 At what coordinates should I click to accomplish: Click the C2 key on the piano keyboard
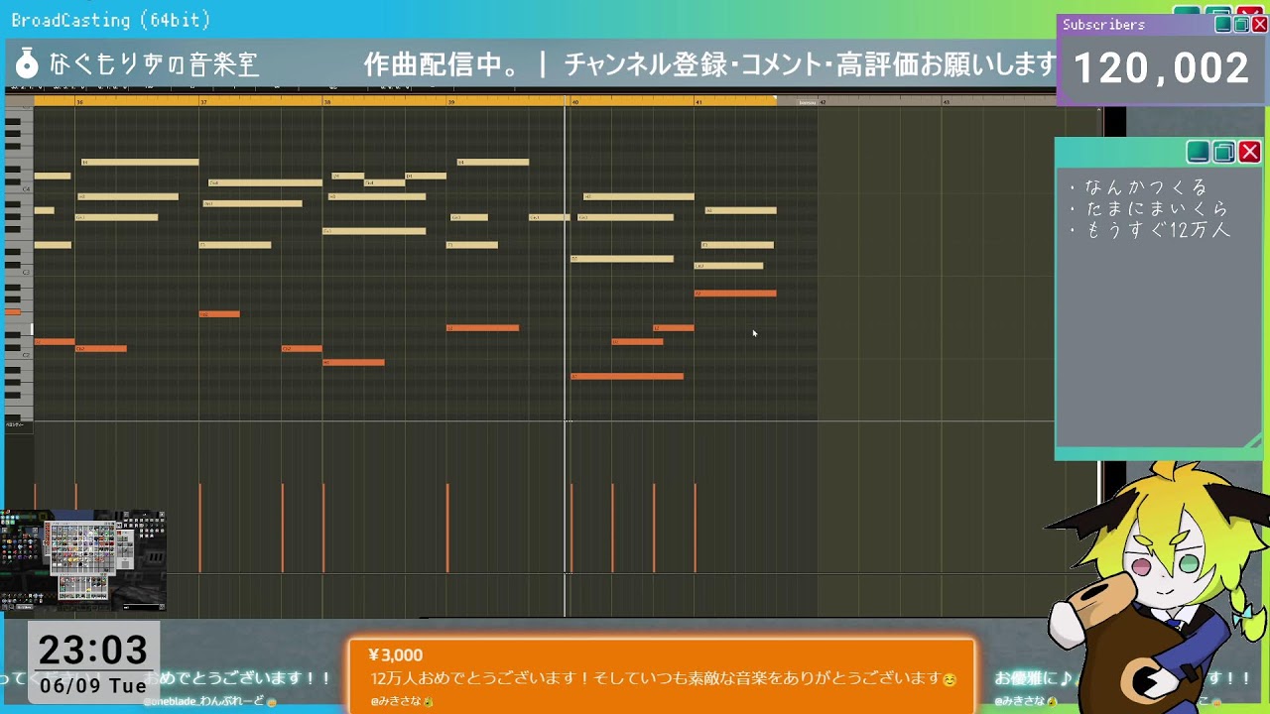[25, 356]
